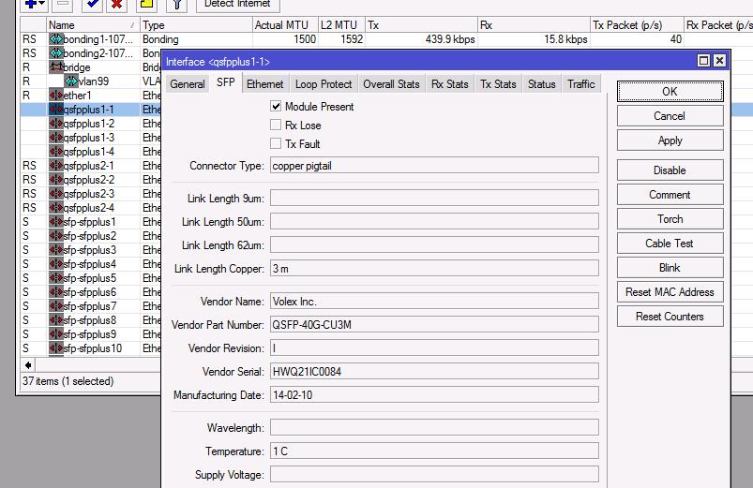This screenshot has width=753, height=488.
Task: Open the Tx Stats tab
Action: point(498,84)
